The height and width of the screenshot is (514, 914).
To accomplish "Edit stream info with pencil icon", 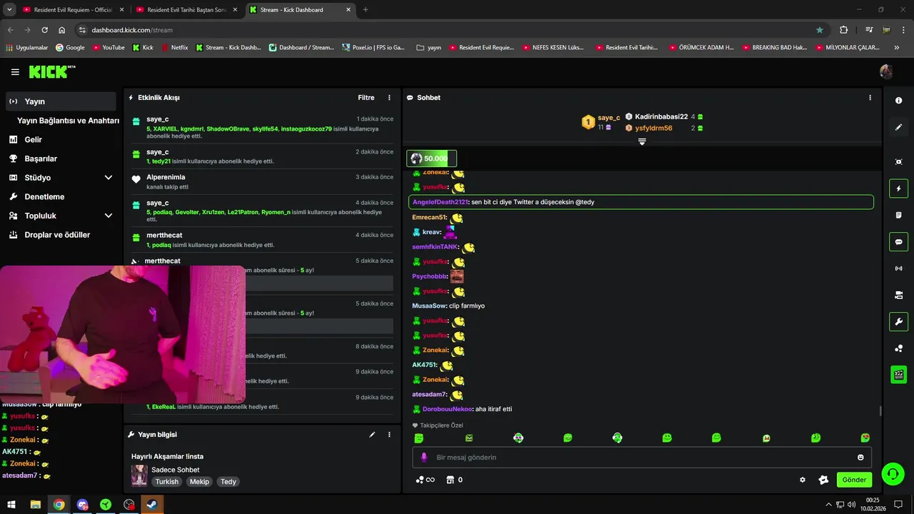I will tap(372, 434).
